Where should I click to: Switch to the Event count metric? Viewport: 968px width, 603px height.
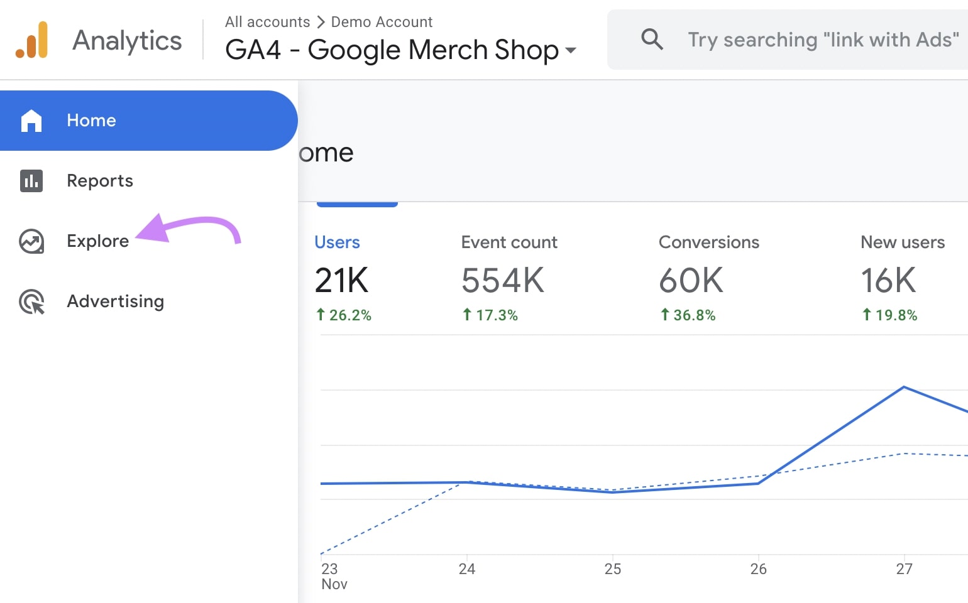click(x=509, y=242)
